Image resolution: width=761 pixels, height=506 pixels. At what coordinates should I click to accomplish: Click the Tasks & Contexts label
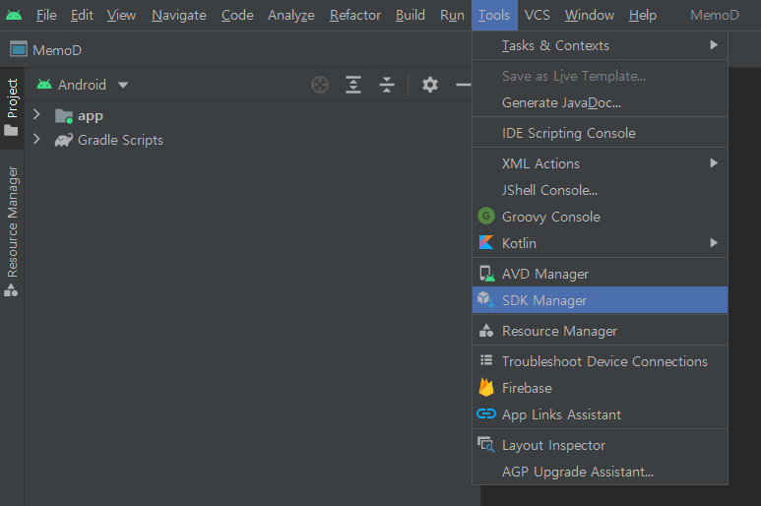click(x=555, y=45)
